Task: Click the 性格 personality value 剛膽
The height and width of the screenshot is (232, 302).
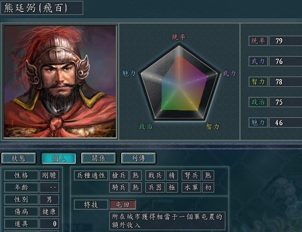Action: click(49, 175)
